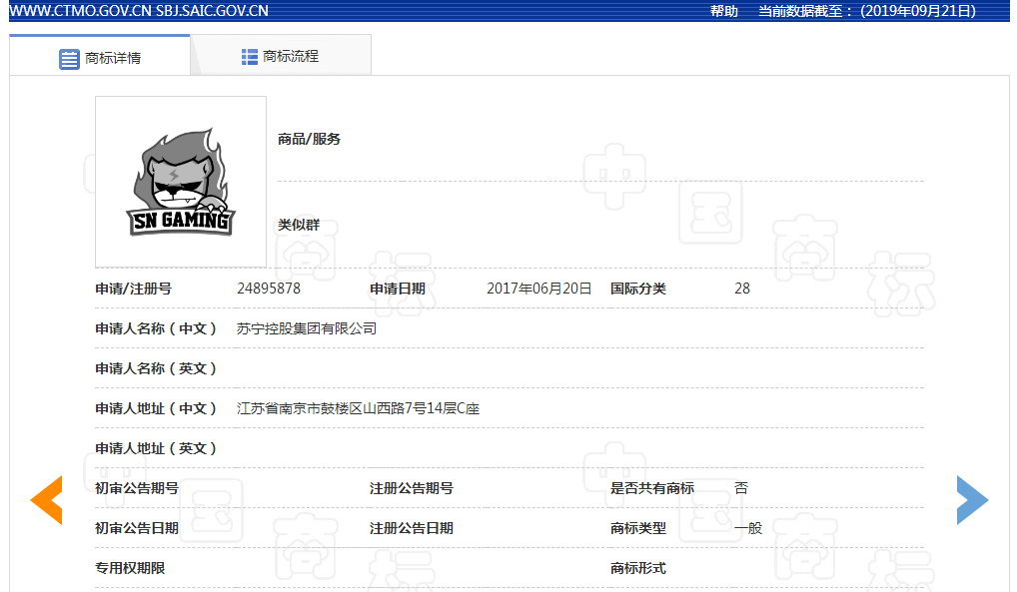Screen dimensions: 1017x592
Task: Click the 申请日期 label
Action: click(x=397, y=289)
